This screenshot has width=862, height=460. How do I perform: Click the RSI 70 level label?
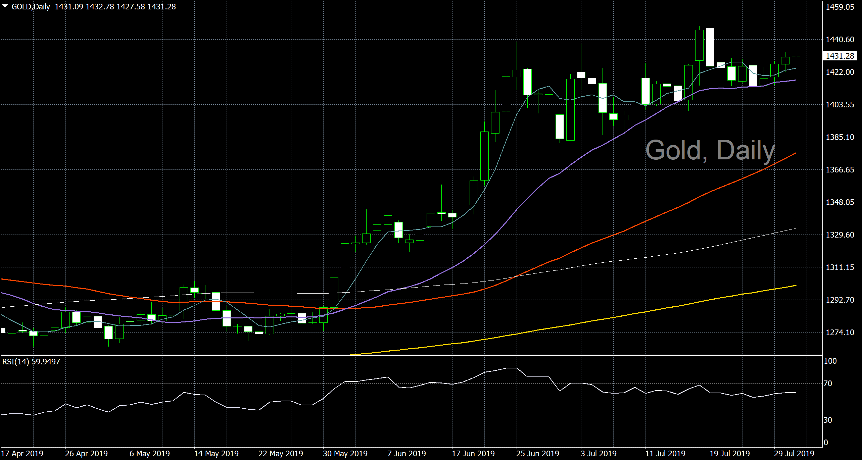coord(828,384)
